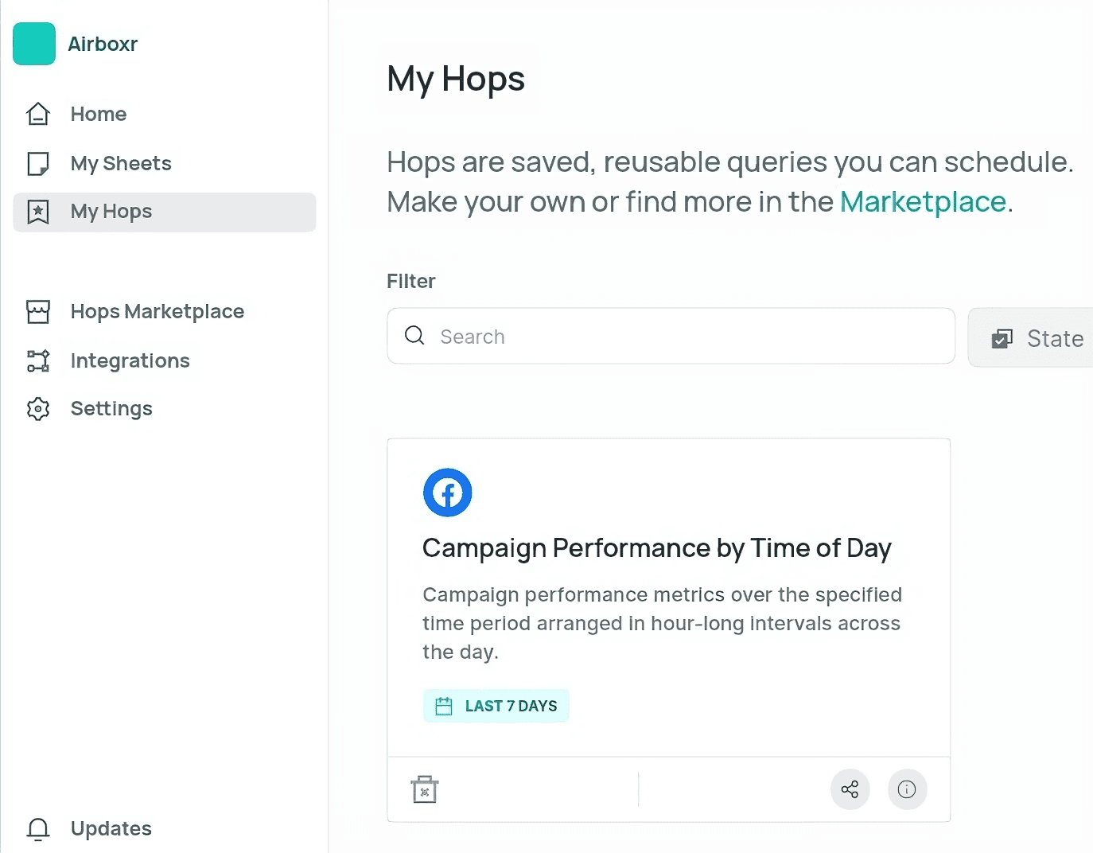Image resolution: width=1093 pixels, height=853 pixels.
Task: Click the Facebook logo on hop card
Action: pyautogui.click(x=447, y=493)
